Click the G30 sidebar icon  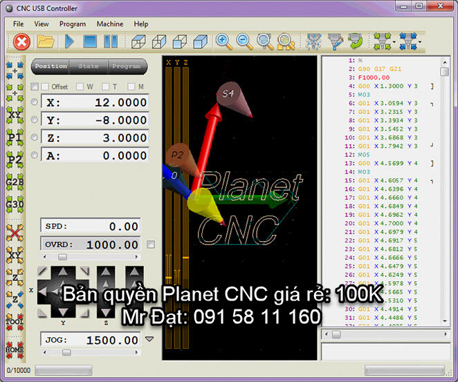pos(15,204)
